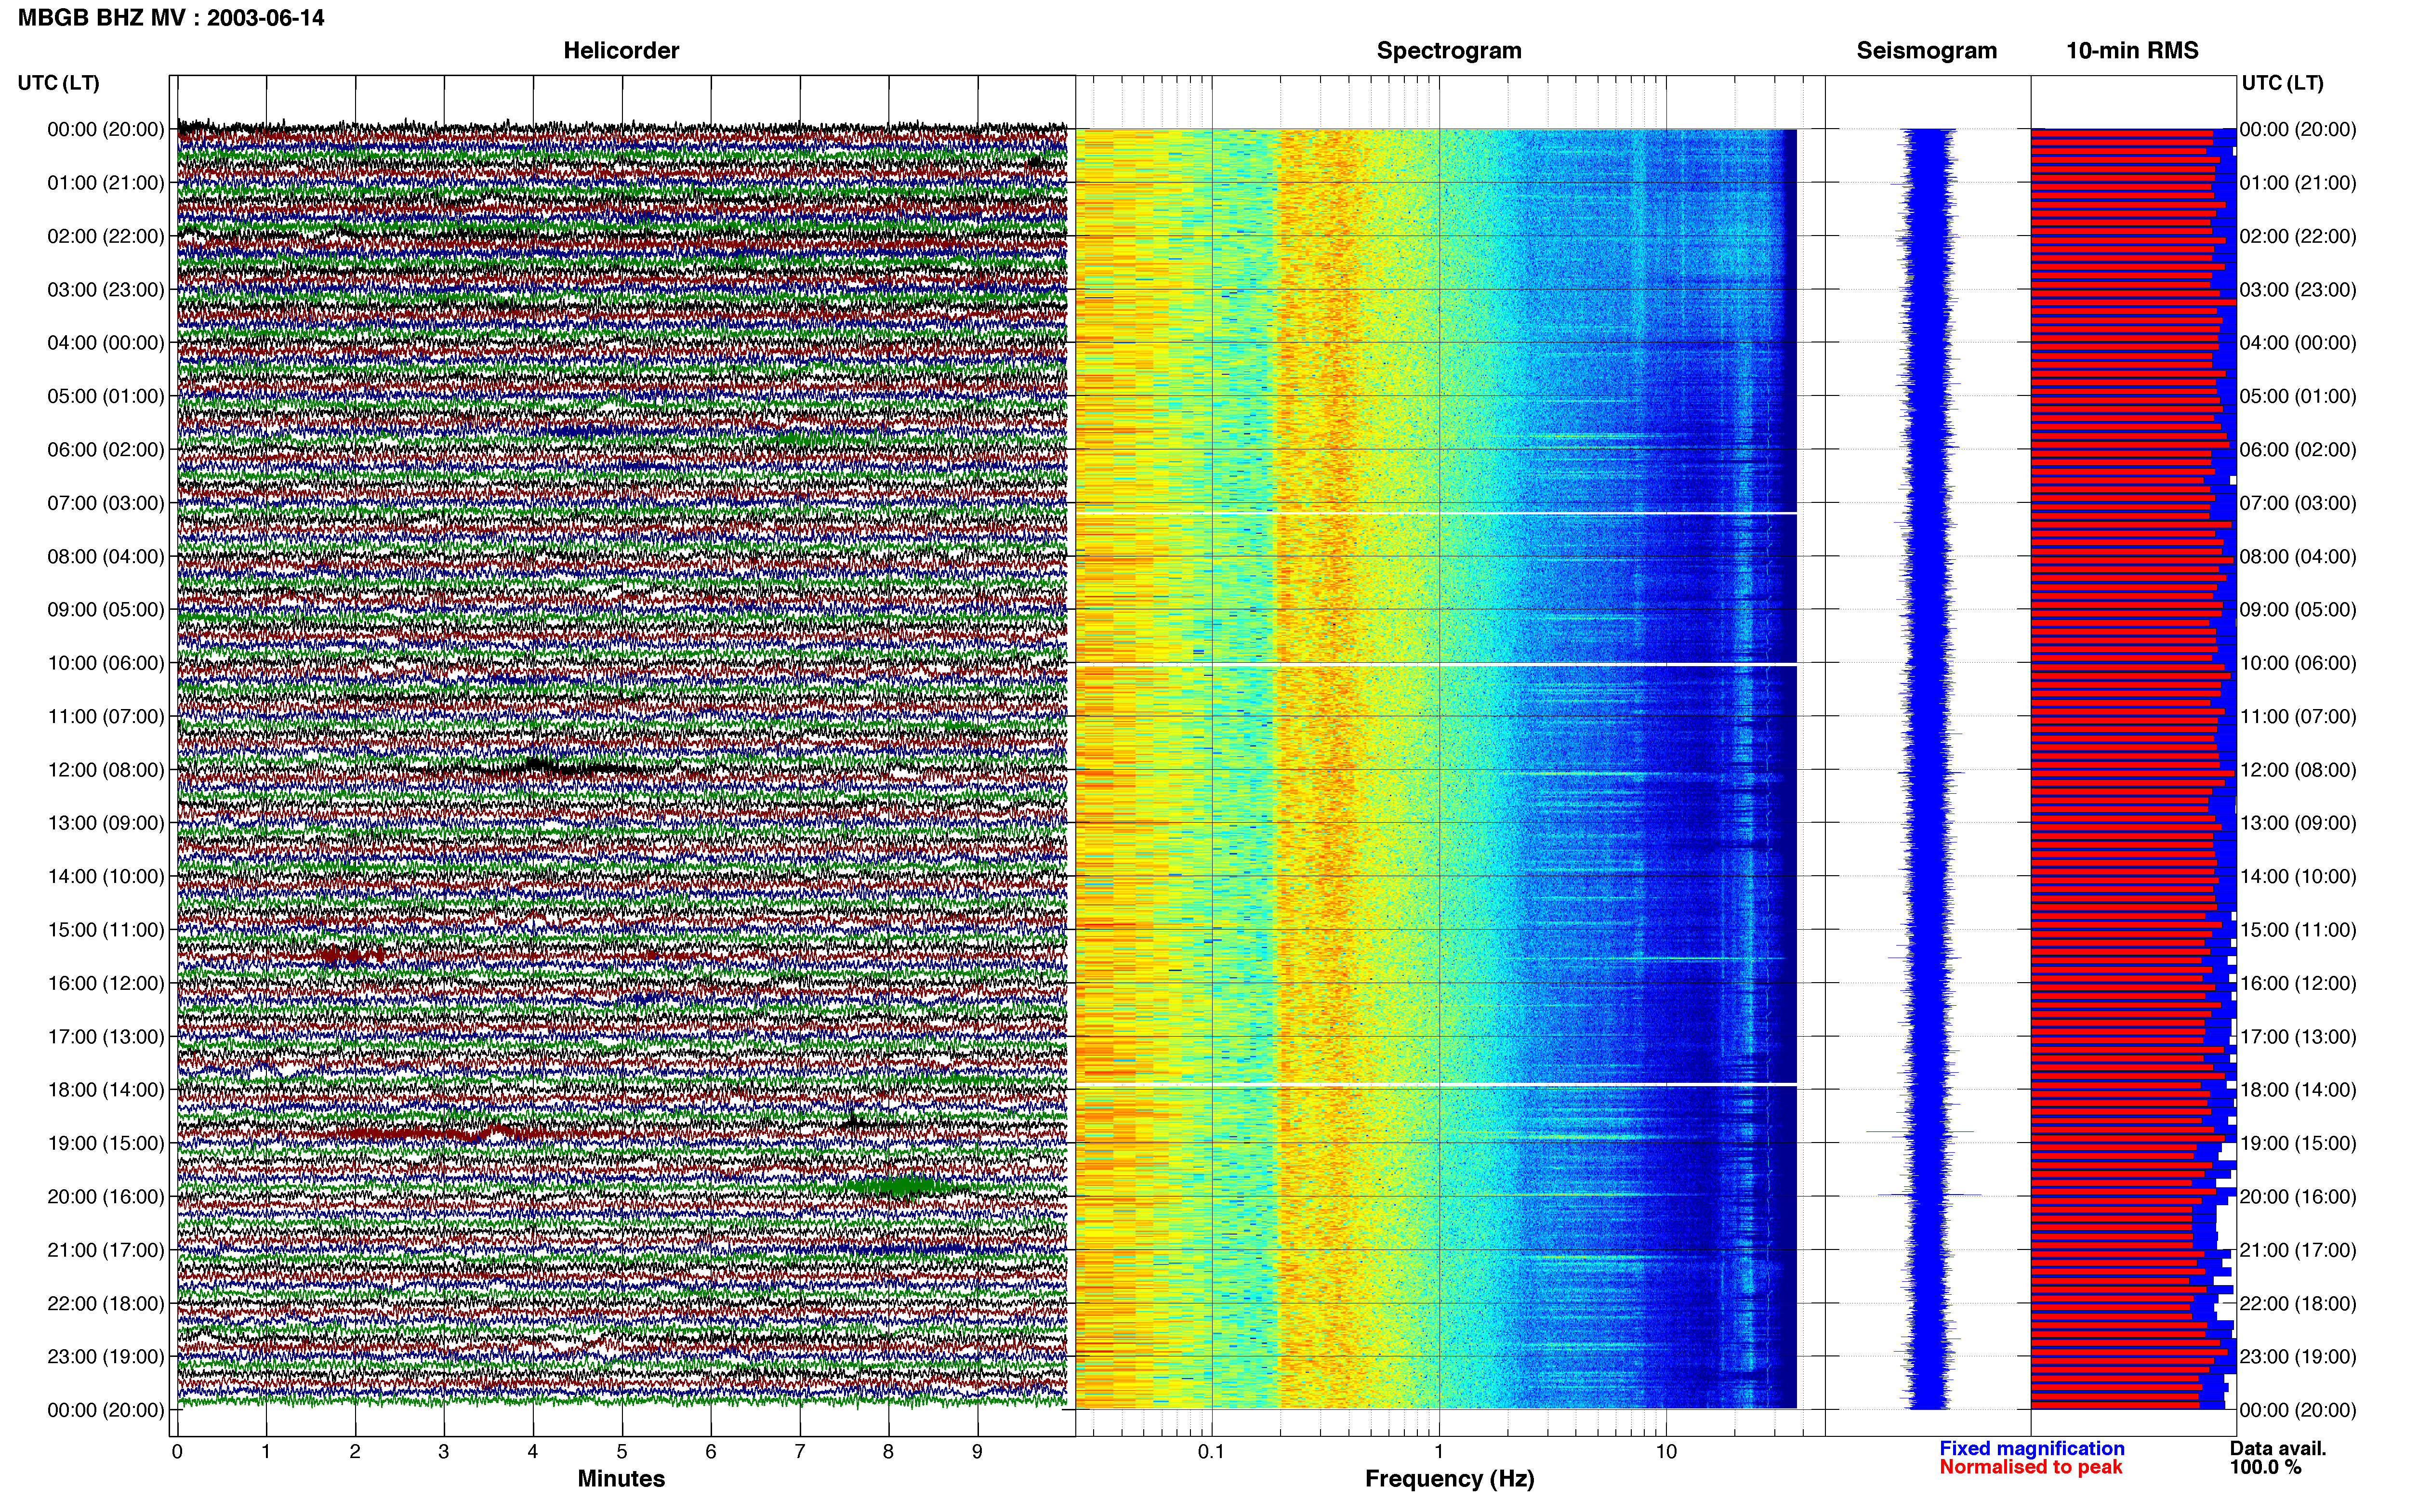Click left time label '20:00 (16:00)'

[x=106, y=1196]
